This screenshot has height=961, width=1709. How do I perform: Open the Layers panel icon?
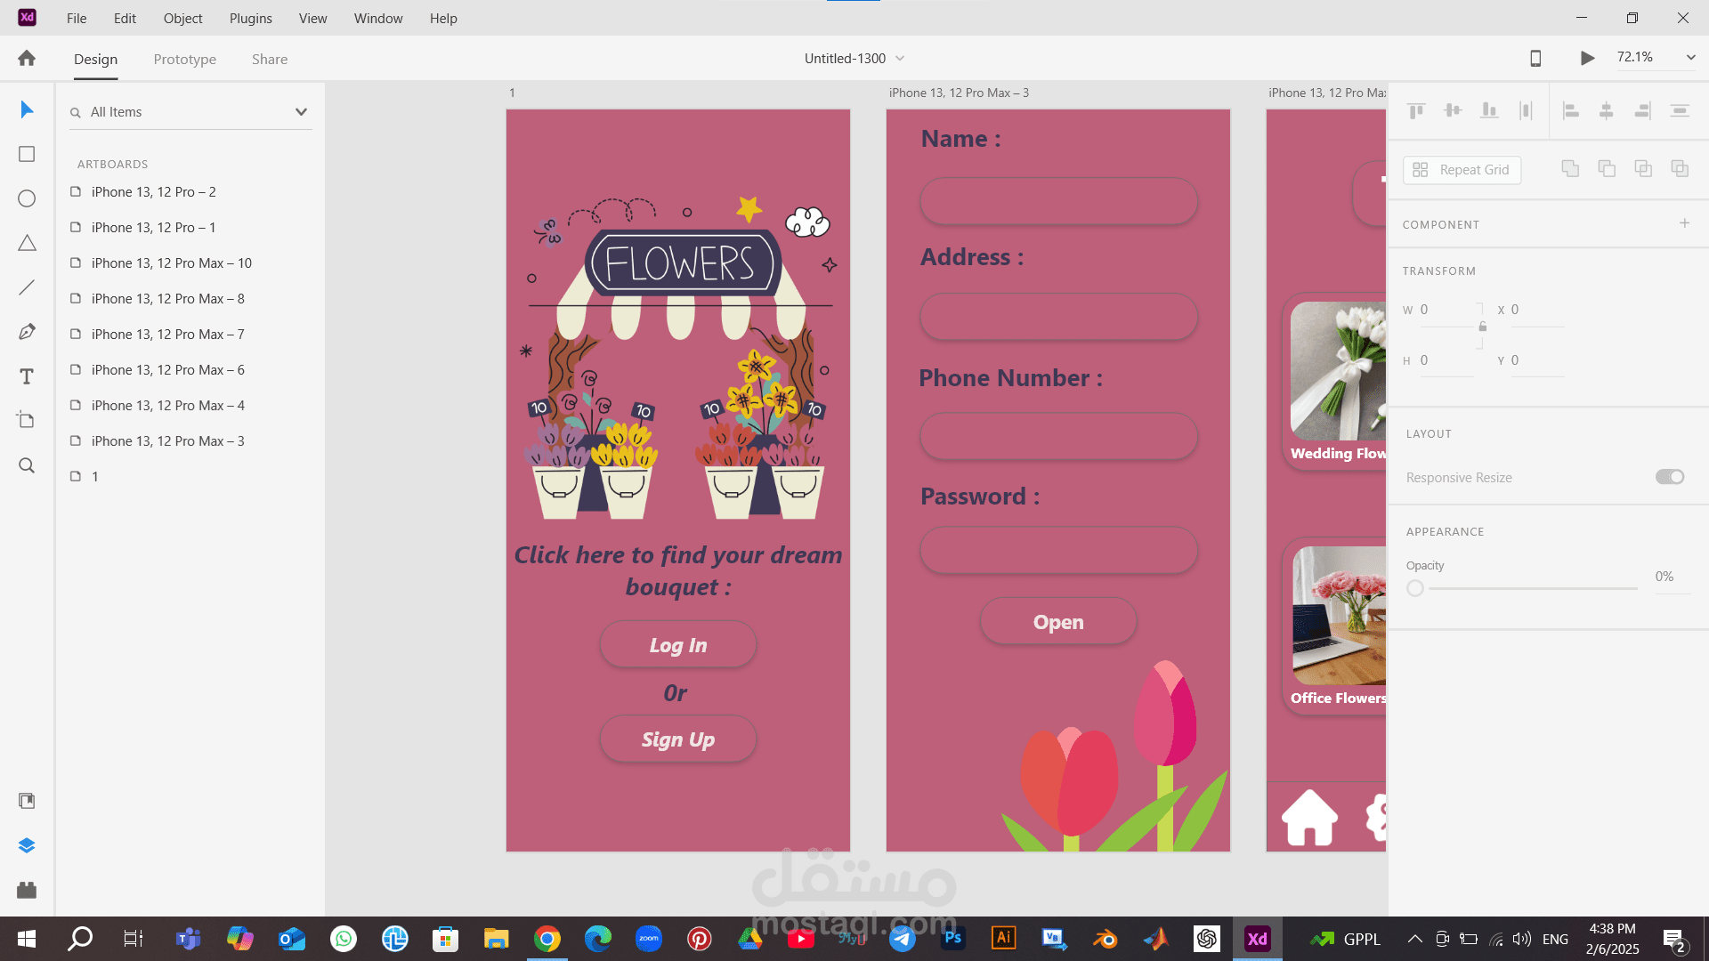pos(27,845)
